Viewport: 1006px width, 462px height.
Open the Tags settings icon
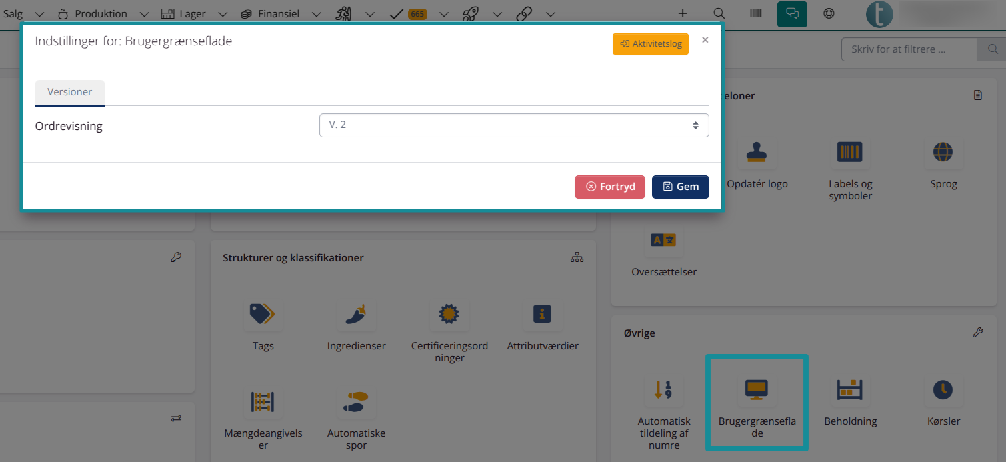tap(263, 315)
